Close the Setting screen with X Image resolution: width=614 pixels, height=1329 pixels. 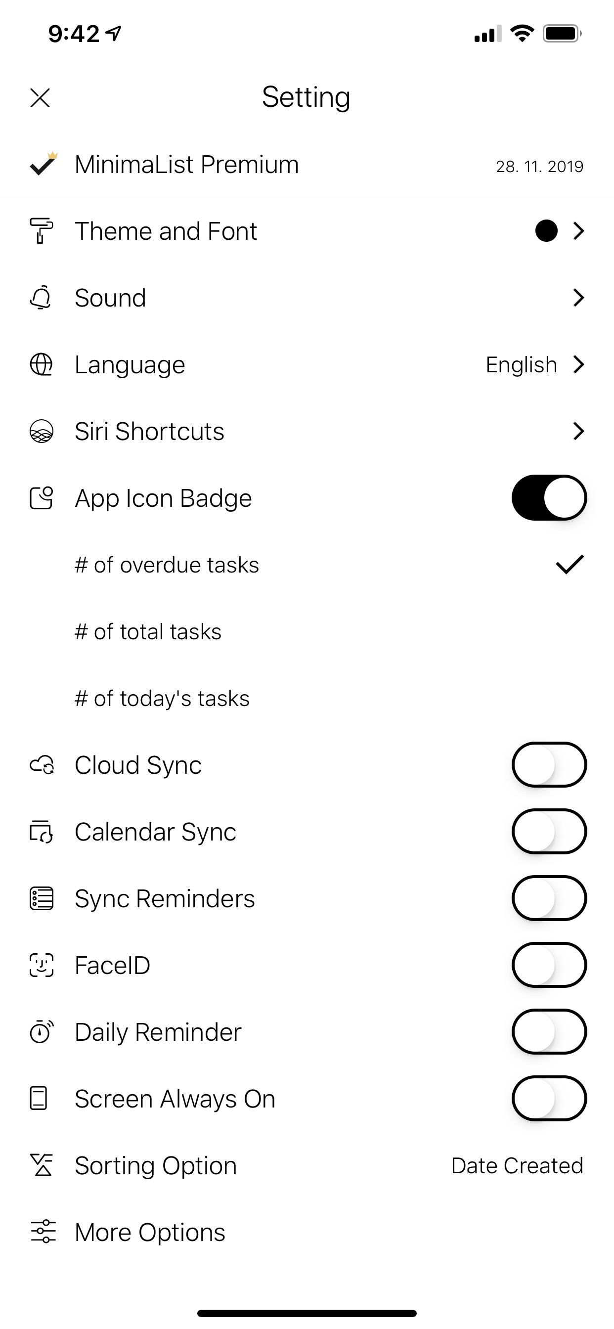coord(40,97)
